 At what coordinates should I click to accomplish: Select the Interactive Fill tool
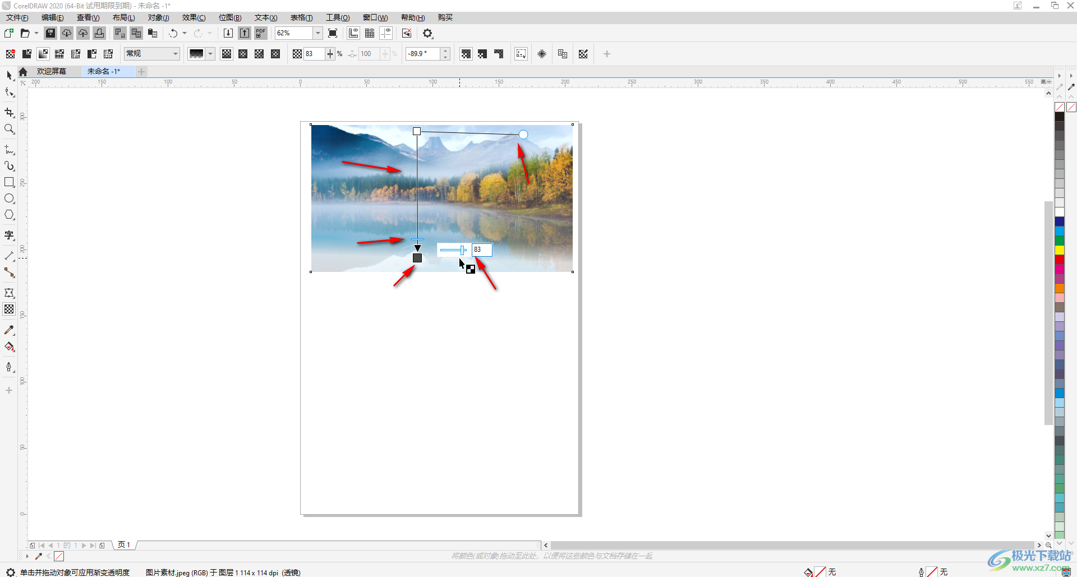[9, 347]
